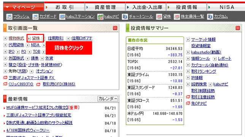Screen dimensions: 245x137
Task: Collapse the 取引画面一覧 panel
Action: [x=115, y=28]
